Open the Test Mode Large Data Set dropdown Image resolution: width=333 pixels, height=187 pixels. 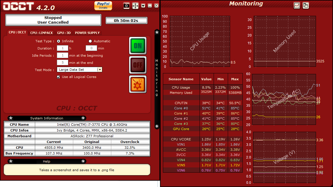[x=79, y=70]
